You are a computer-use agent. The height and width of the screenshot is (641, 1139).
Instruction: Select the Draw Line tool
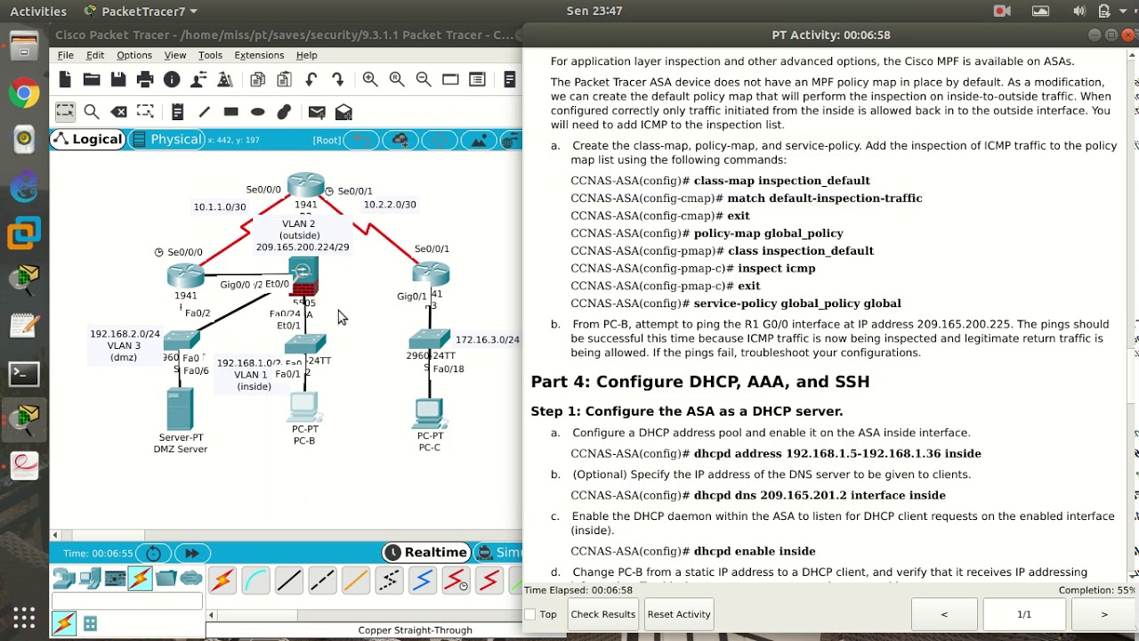pyautogui.click(x=204, y=112)
